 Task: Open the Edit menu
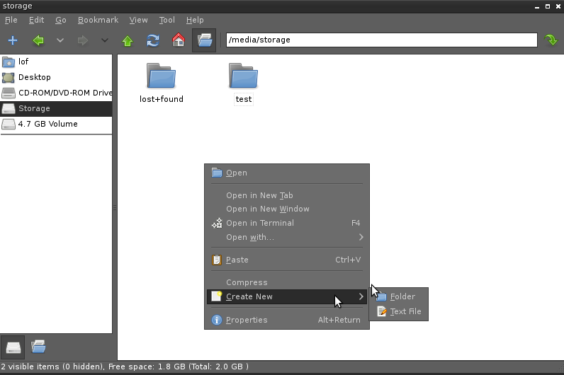[x=36, y=20]
